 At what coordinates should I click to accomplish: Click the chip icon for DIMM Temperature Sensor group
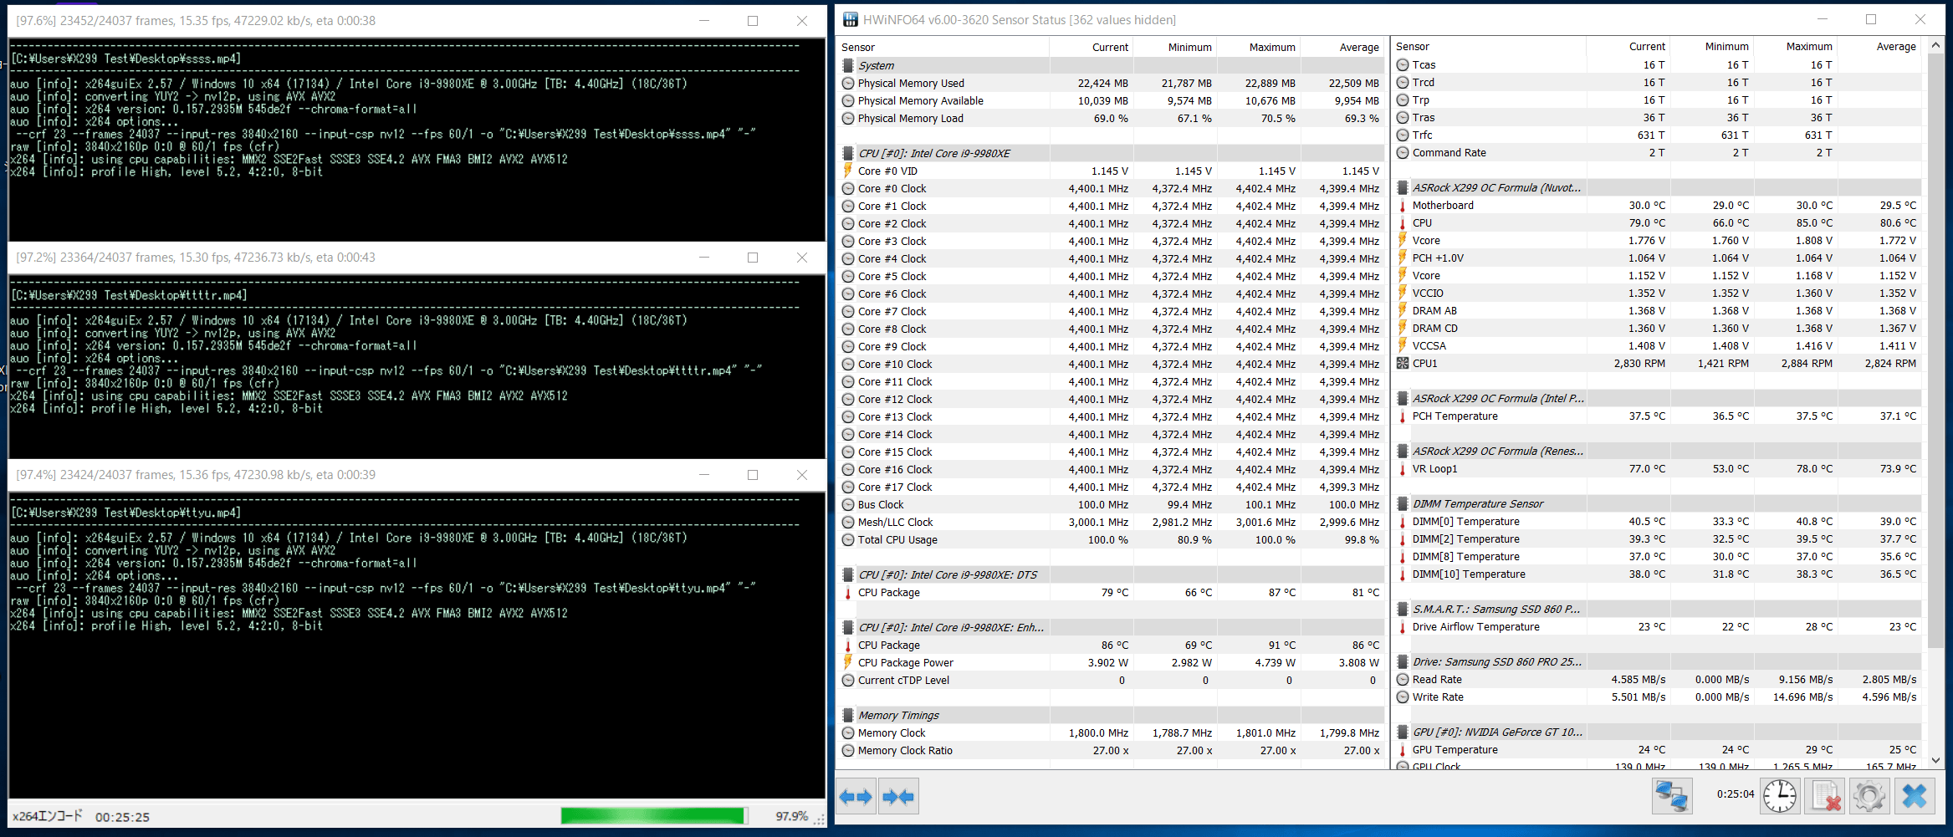(x=1403, y=503)
